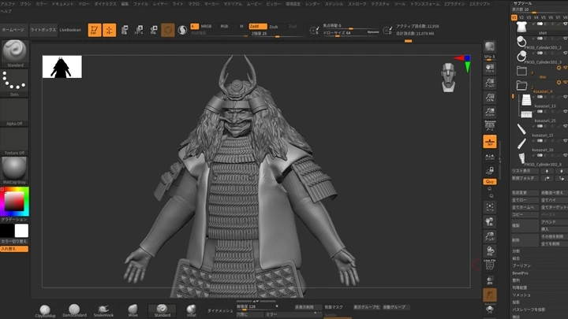
Task: Click the color picker gradient square
Action: point(14,201)
